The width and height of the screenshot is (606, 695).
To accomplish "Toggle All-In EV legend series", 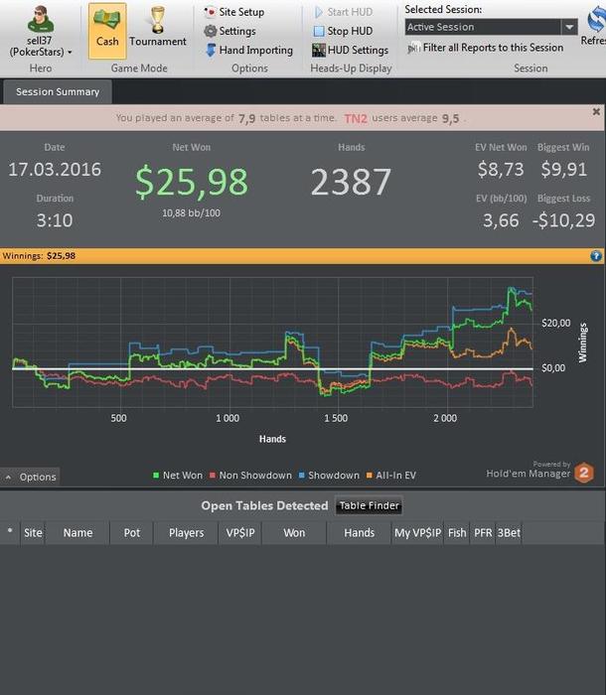I will tap(390, 476).
